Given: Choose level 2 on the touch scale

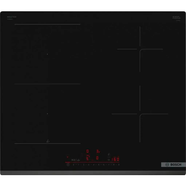Looking at the screenshot, I should (84, 165).
